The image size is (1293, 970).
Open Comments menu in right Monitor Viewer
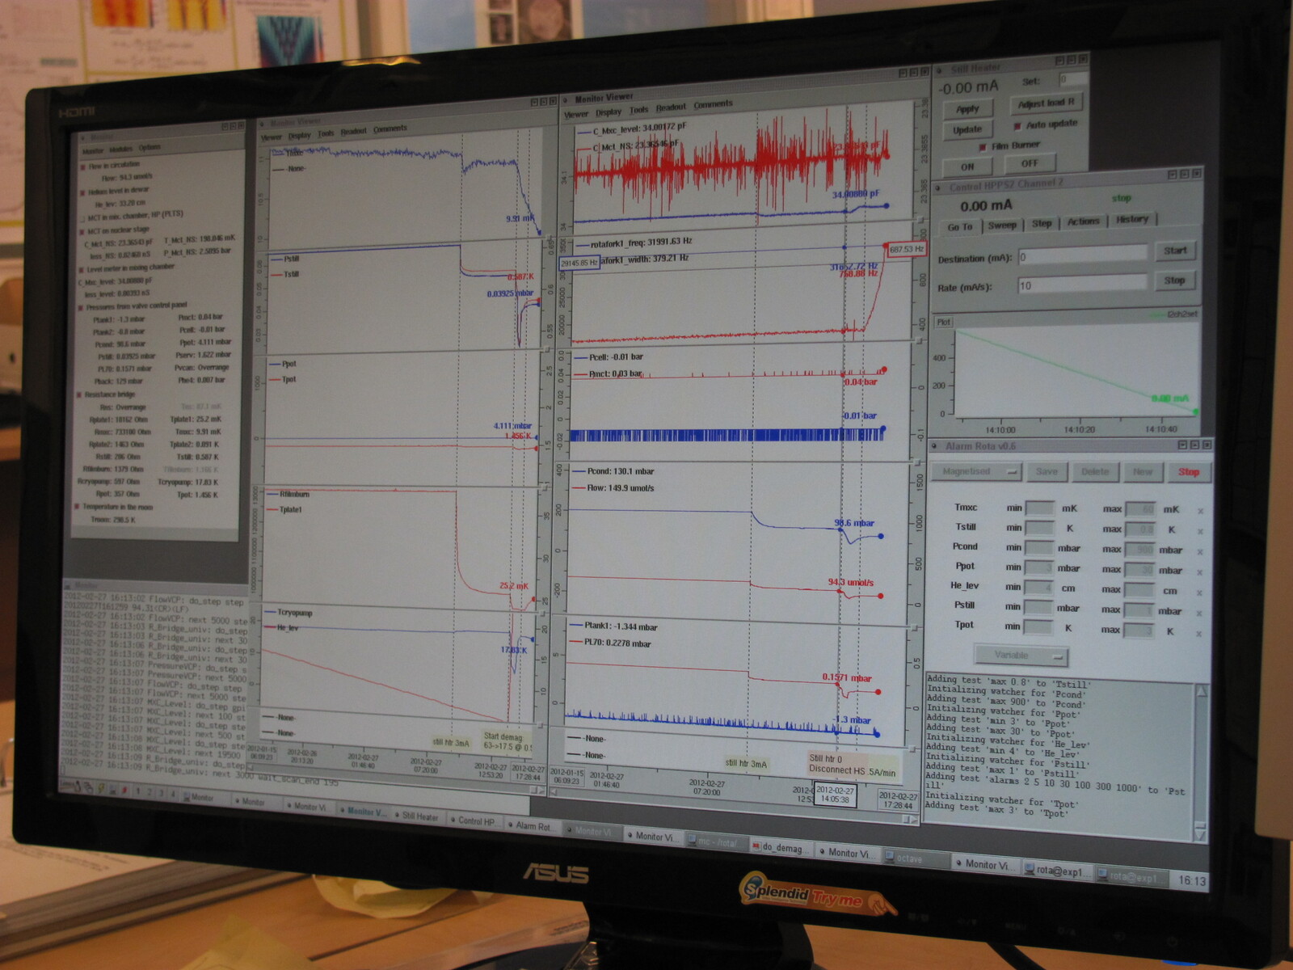(x=713, y=104)
